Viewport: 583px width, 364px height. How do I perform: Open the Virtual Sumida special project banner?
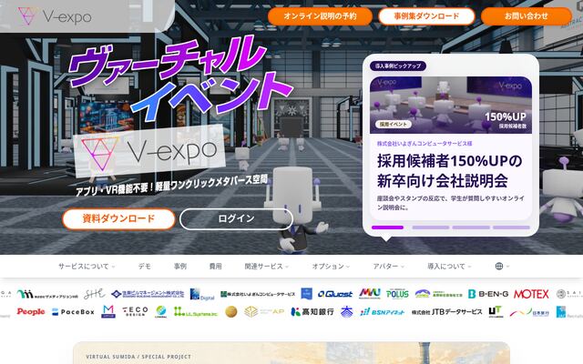(x=291, y=353)
